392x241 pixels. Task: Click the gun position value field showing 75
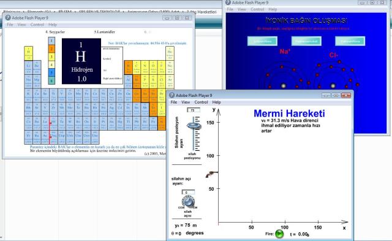194,110
